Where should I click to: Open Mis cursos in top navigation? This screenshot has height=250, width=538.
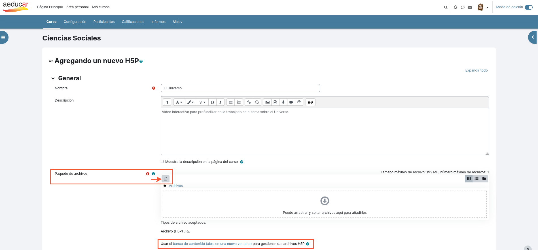pos(101,7)
